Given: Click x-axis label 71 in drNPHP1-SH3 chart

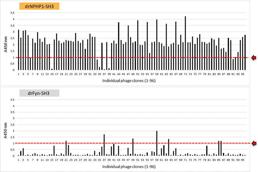Looking at the screenshot, I should click(185, 74).
